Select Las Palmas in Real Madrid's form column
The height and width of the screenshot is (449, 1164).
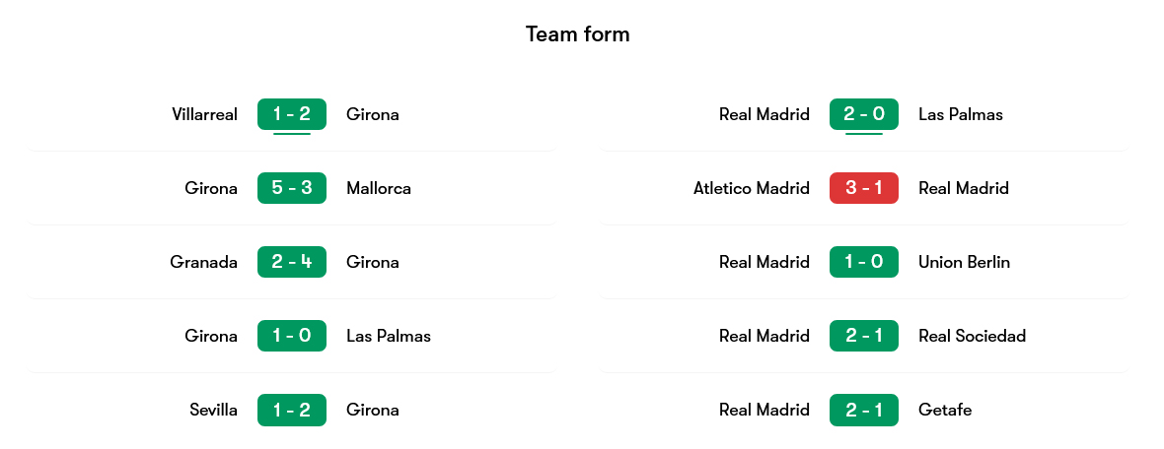[x=960, y=114]
